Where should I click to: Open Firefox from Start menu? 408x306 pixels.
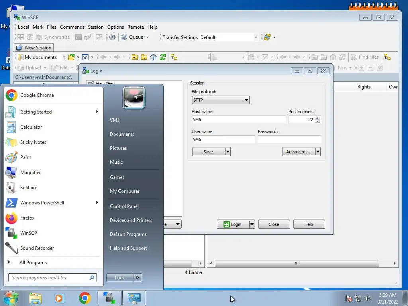(27, 218)
